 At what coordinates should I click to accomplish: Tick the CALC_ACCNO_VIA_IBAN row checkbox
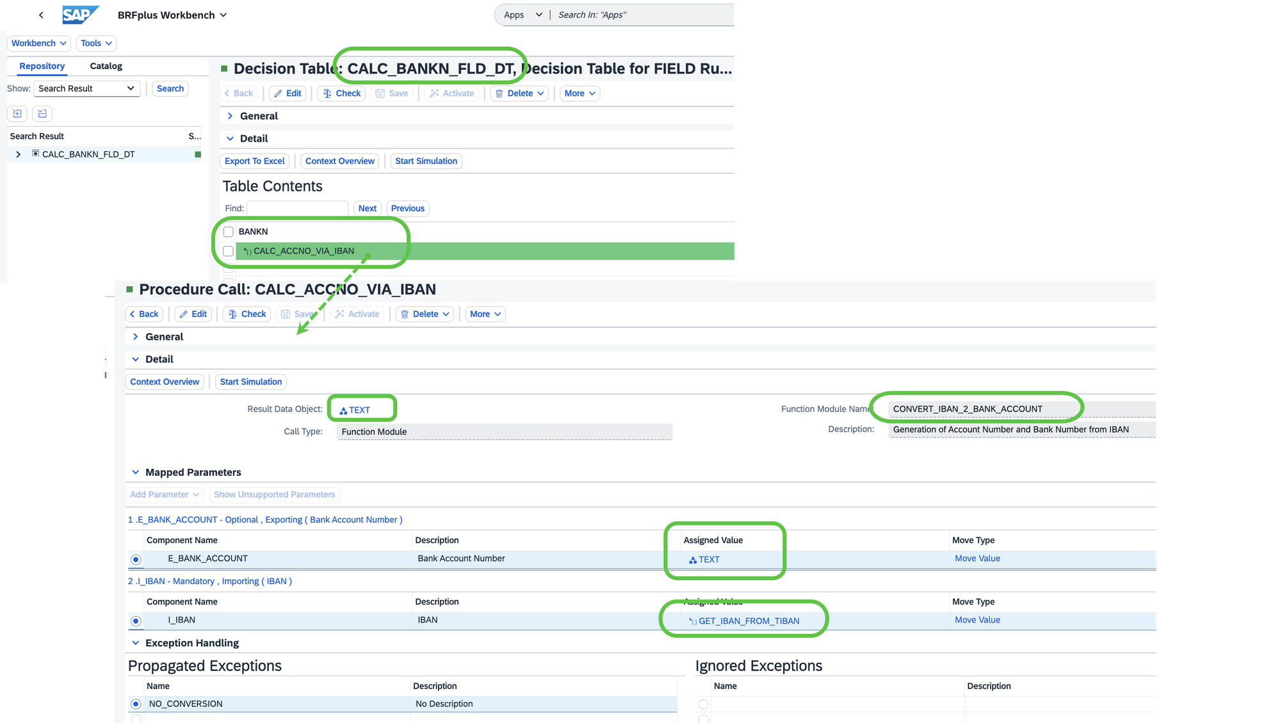[229, 251]
